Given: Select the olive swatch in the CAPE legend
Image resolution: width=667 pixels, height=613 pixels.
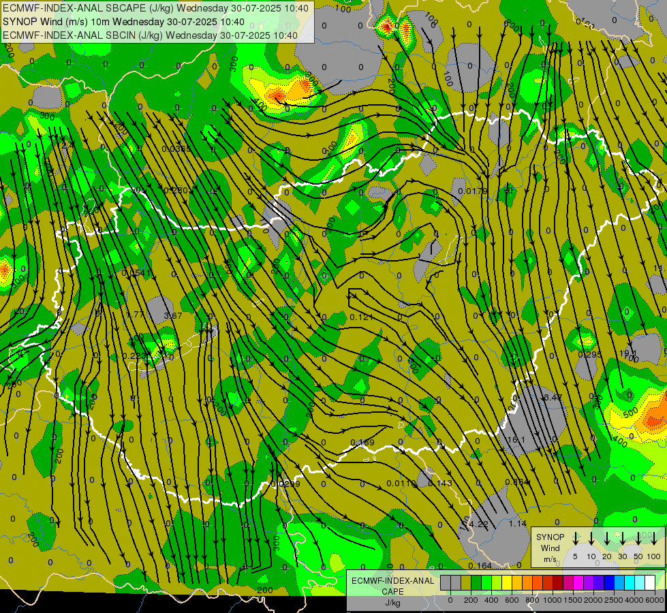Looking at the screenshot, I should tap(466, 582).
